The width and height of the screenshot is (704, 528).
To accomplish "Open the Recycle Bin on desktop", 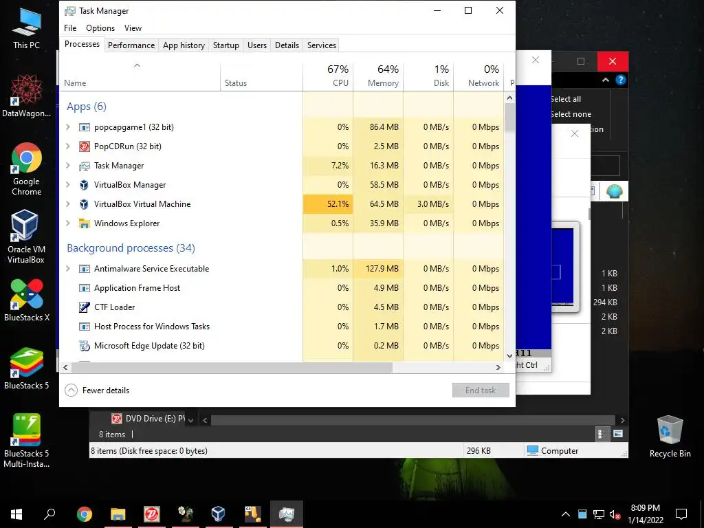I will (x=670, y=437).
